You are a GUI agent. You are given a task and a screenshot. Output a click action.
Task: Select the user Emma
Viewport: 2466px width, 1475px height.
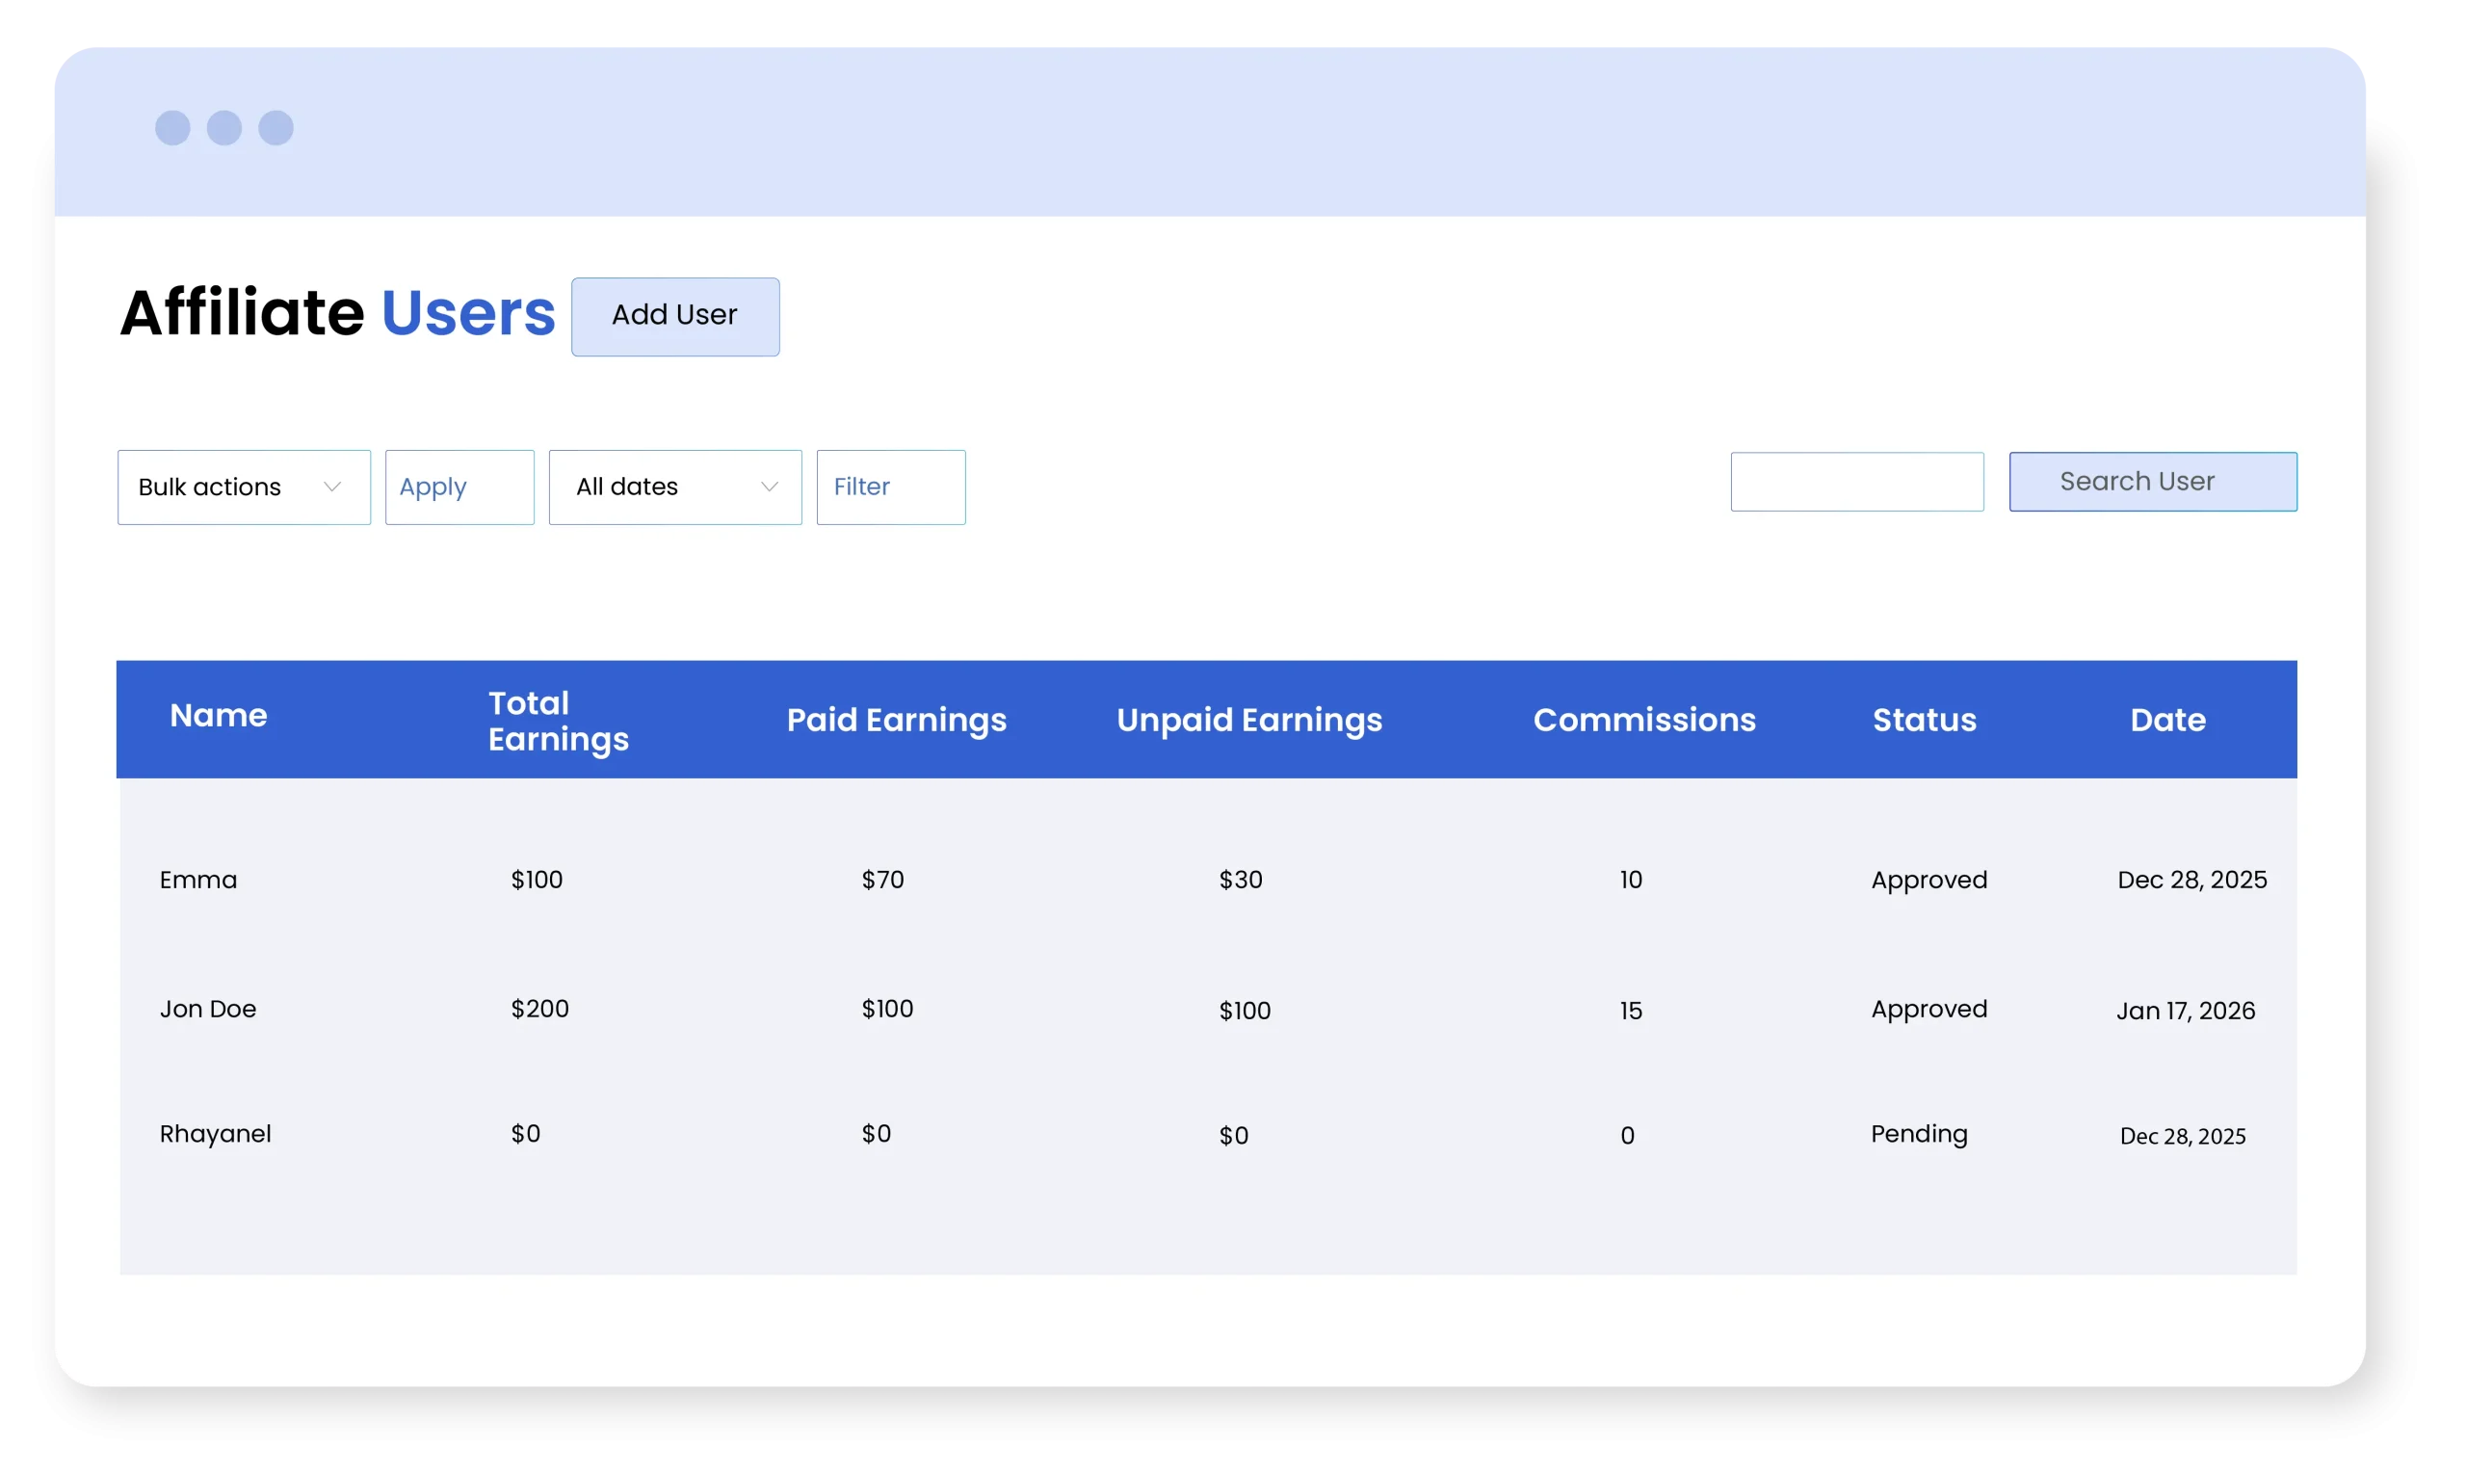click(x=198, y=881)
